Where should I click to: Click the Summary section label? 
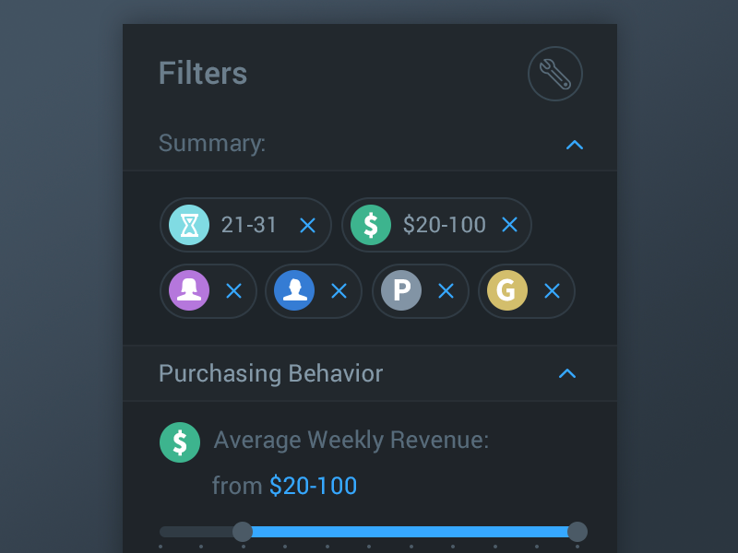[211, 144]
